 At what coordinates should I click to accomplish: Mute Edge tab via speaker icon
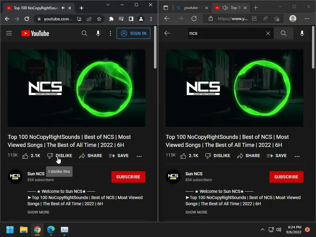pos(225,8)
